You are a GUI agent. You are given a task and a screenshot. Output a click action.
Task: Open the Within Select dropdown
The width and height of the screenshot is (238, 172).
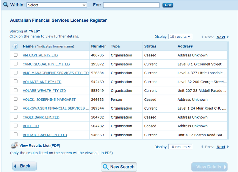point(57,5)
